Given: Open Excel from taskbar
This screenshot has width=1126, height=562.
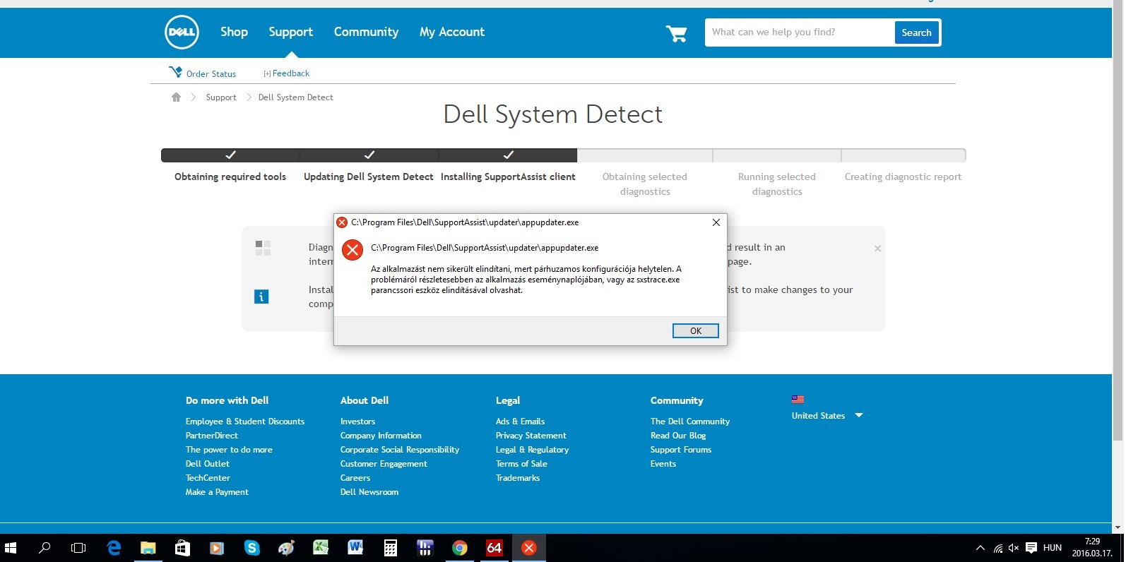Looking at the screenshot, I should click(x=321, y=548).
